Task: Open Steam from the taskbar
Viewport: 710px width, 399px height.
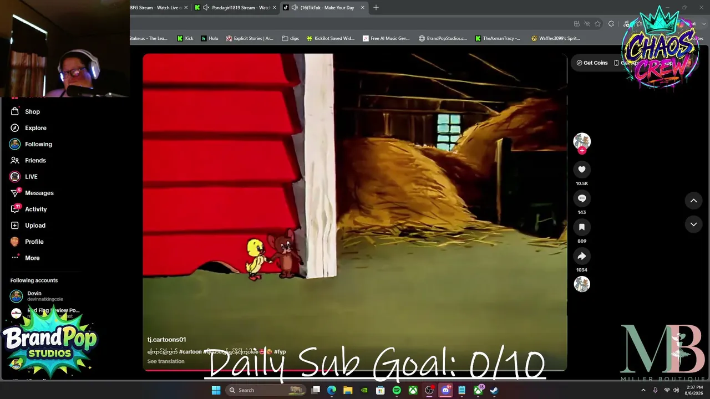Action: coord(494,390)
